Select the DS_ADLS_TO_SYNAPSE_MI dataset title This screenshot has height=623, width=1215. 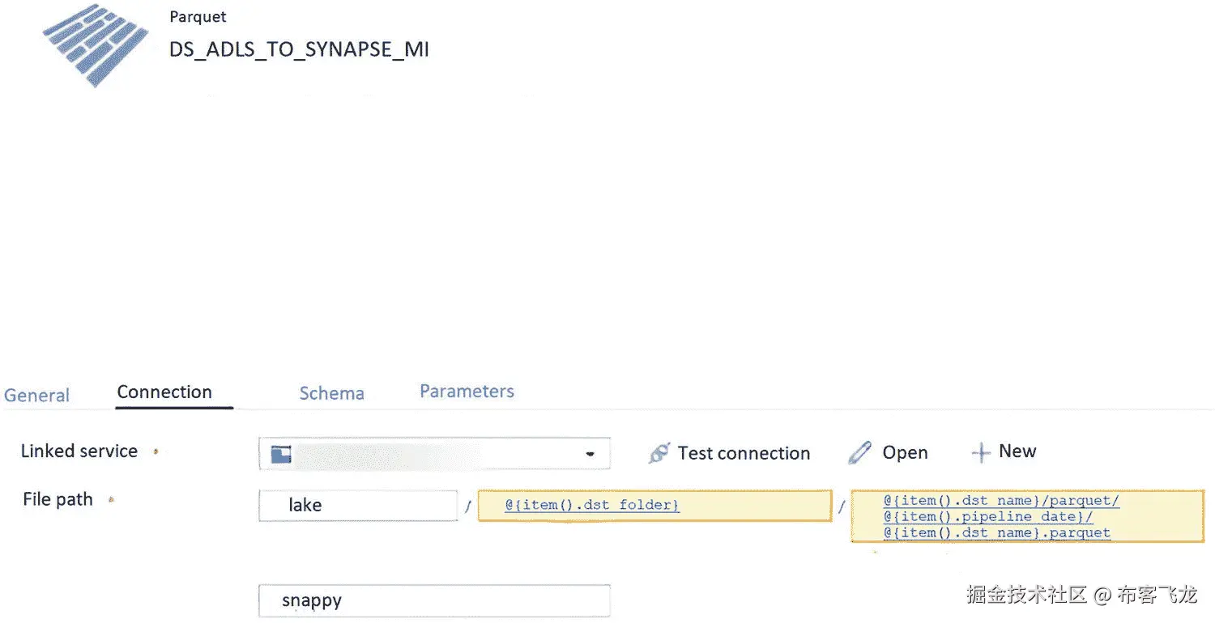coord(299,49)
